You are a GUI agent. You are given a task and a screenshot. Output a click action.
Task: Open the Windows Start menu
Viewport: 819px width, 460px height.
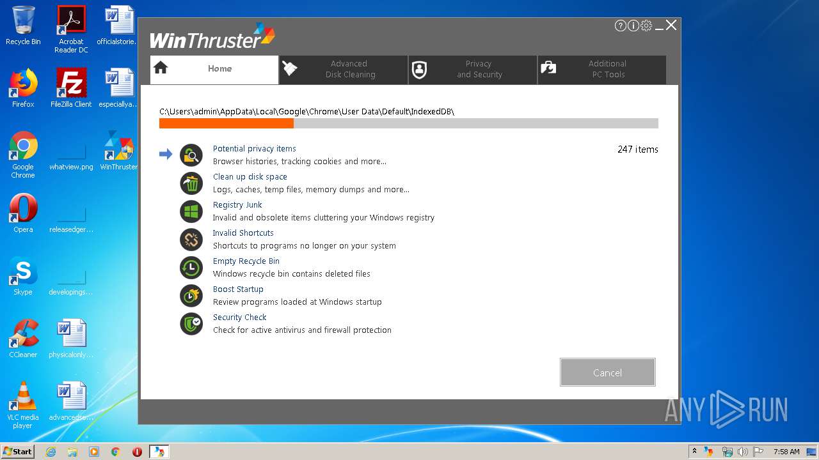17,451
